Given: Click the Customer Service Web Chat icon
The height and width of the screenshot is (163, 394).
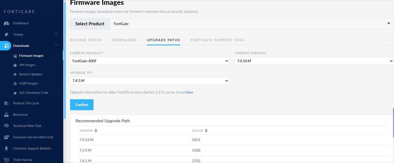Looking at the screenshot, I should coord(6,137).
